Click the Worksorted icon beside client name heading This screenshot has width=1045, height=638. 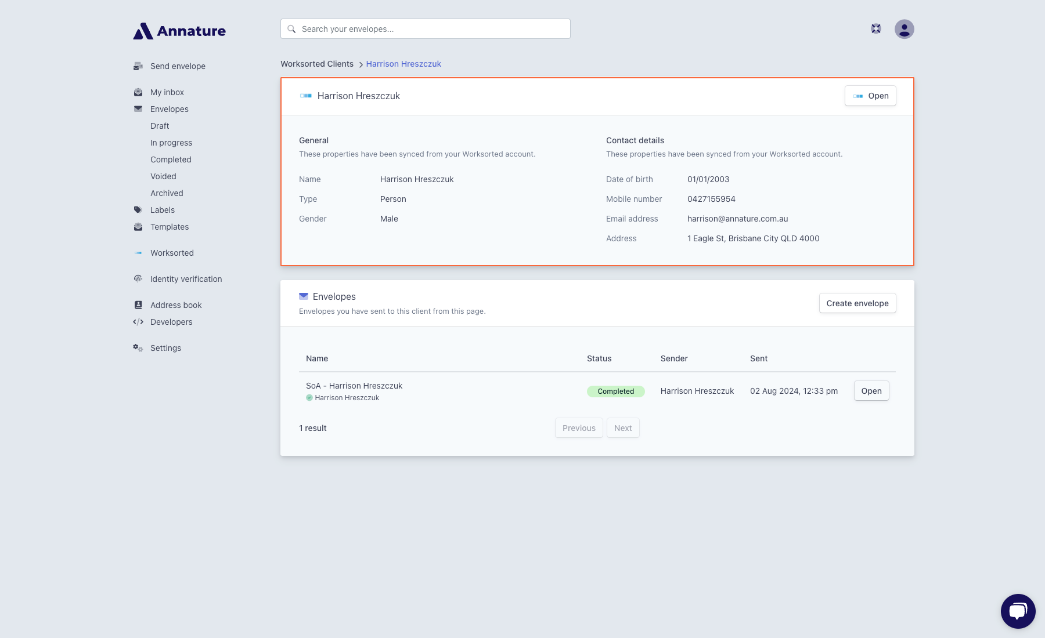[306, 96]
